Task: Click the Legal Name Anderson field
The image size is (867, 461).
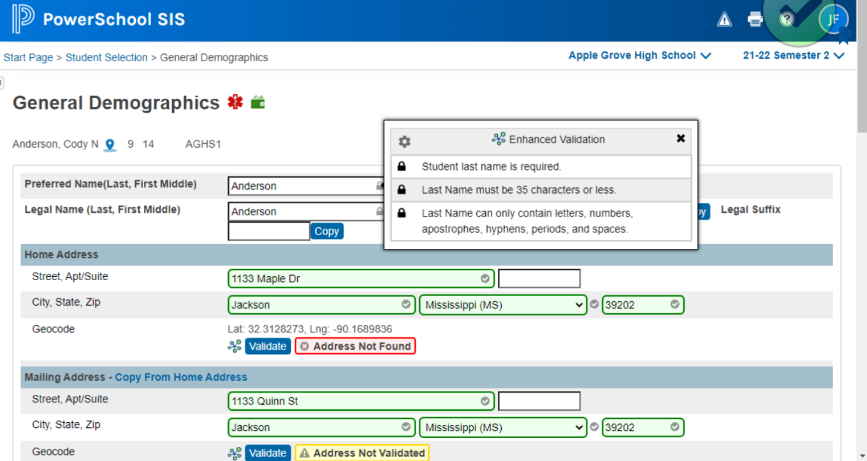Action: click(306, 211)
